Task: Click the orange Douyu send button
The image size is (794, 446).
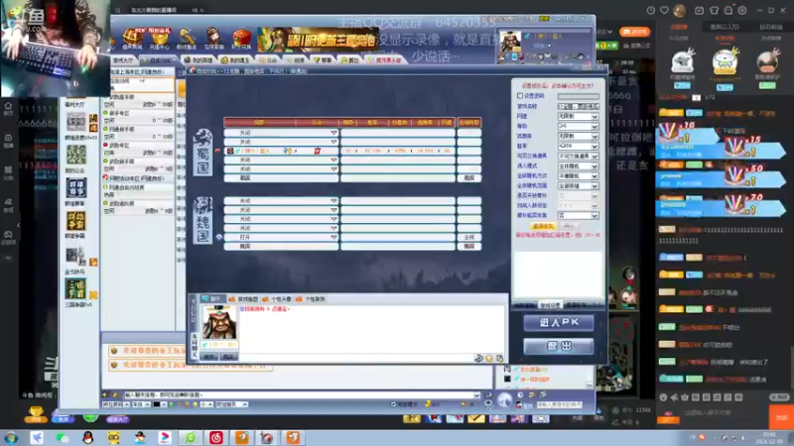Action: tap(781, 417)
